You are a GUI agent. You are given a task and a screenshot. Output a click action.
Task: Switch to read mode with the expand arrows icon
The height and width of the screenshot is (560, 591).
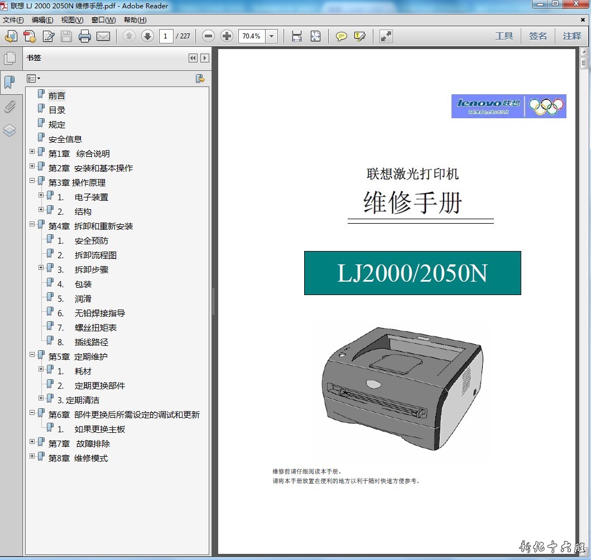pyautogui.click(x=386, y=36)
